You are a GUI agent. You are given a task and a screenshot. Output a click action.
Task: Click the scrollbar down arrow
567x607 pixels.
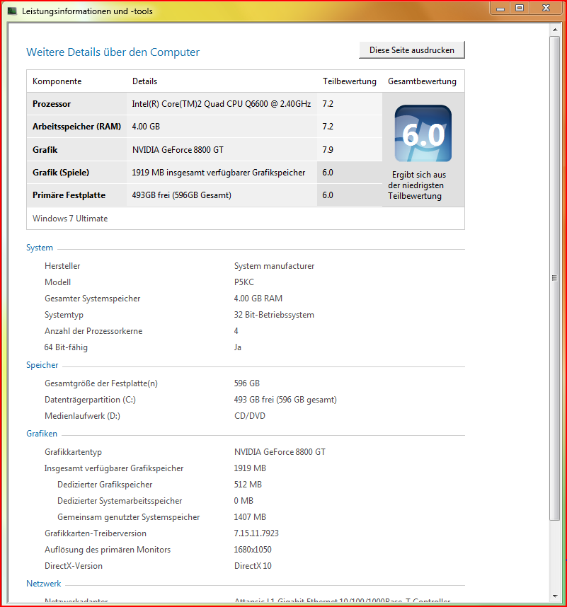click(554, 596)
